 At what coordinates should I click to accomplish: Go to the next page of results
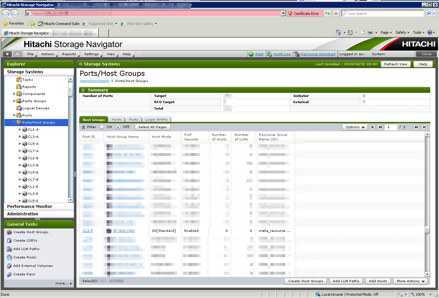416,127
